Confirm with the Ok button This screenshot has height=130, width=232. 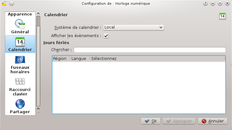click(x=151, y=121)
